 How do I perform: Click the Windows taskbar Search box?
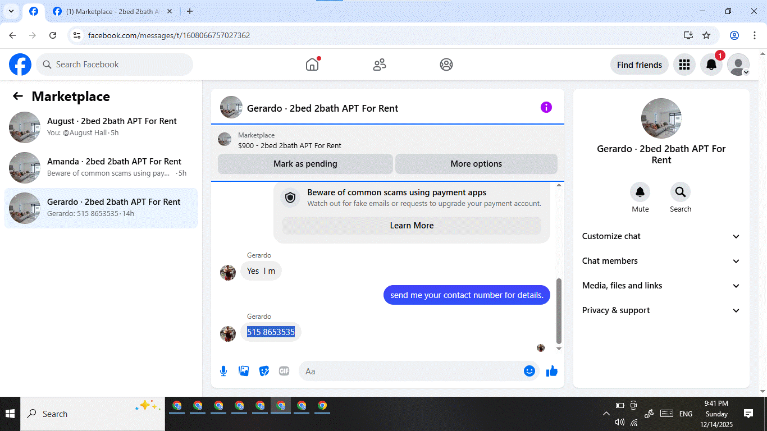(93, 414)
